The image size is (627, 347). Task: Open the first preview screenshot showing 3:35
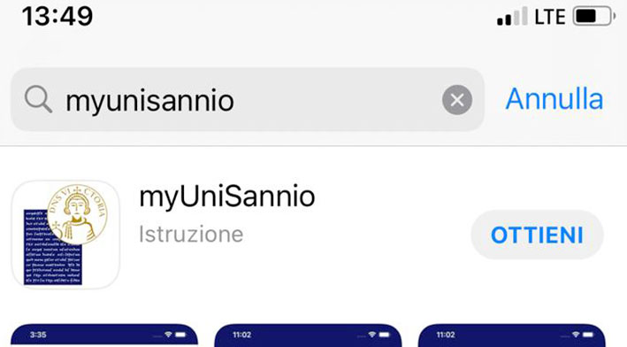104,335
